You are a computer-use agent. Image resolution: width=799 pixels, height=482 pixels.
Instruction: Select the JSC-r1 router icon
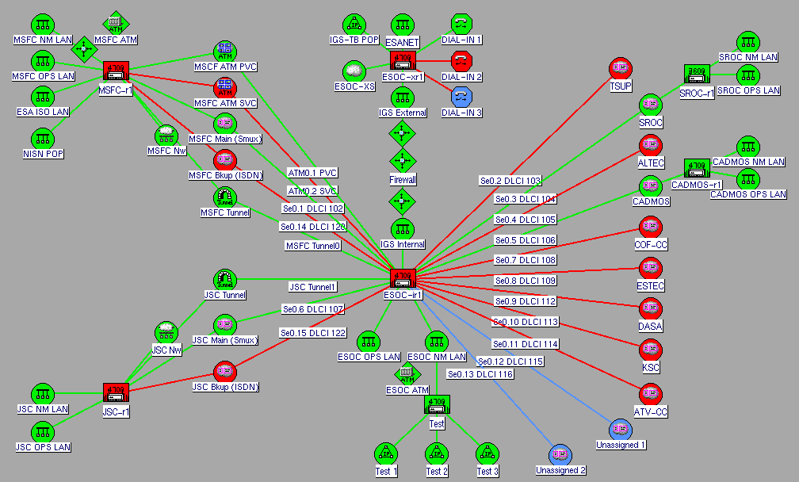click(x=116, y=393)
